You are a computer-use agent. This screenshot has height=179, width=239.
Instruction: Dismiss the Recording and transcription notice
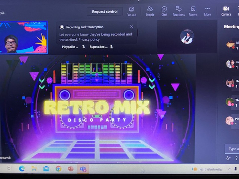(x=132, y=27)
